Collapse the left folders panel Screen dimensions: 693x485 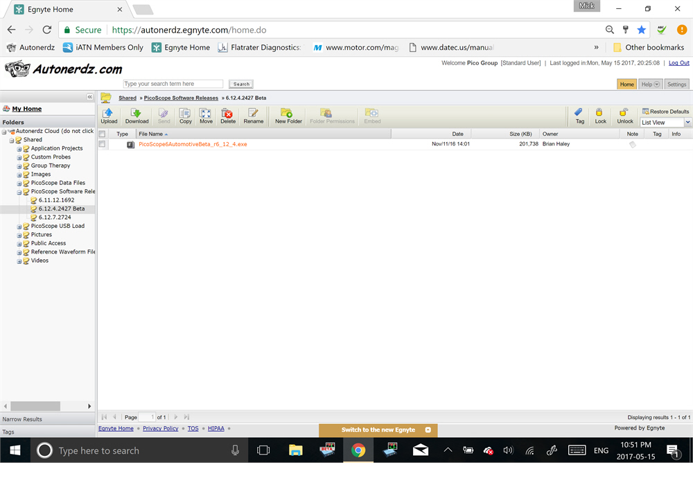click(89, 97)
